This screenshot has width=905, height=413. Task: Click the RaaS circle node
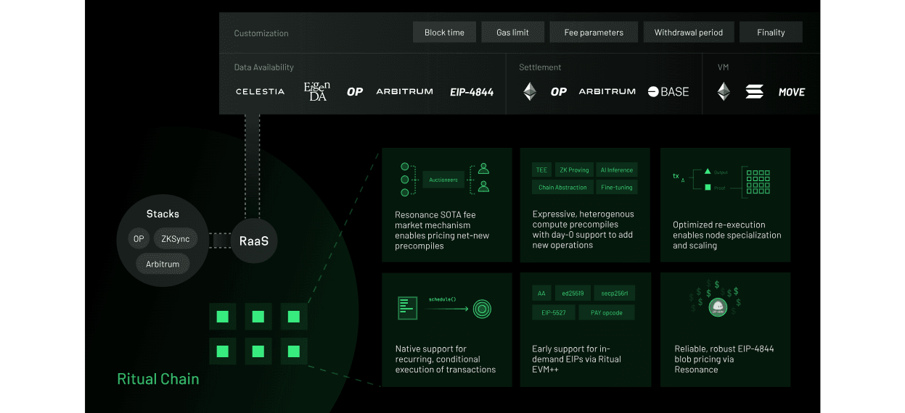(254, 241)
